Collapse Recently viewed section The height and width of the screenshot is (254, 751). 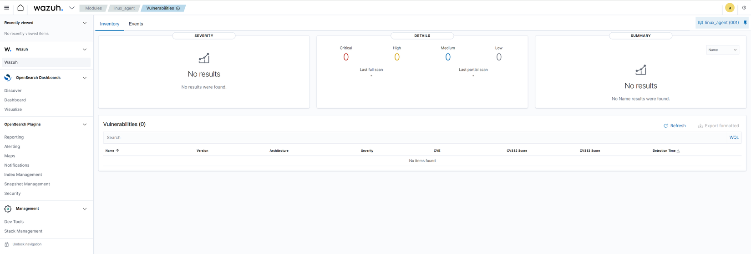(85, 23)
